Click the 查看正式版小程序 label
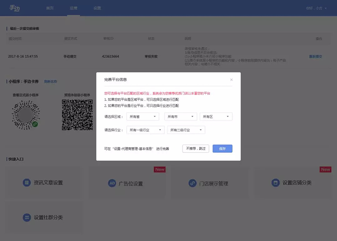Screen dimensions: 337x241 (x=26, y=95)
